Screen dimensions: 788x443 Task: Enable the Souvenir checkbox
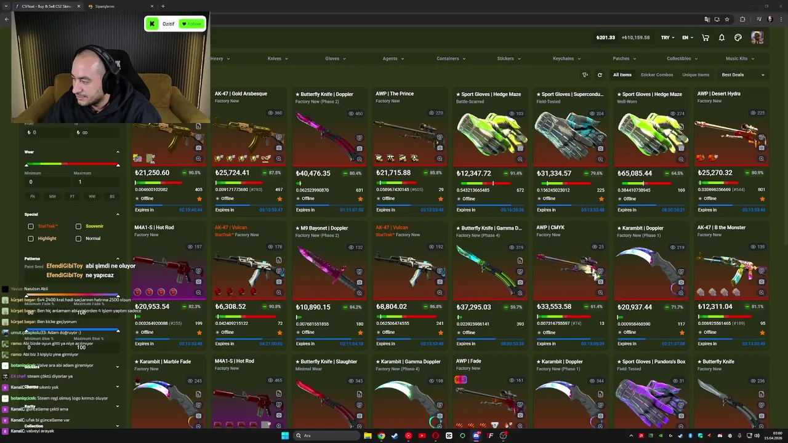coord(78,226)
